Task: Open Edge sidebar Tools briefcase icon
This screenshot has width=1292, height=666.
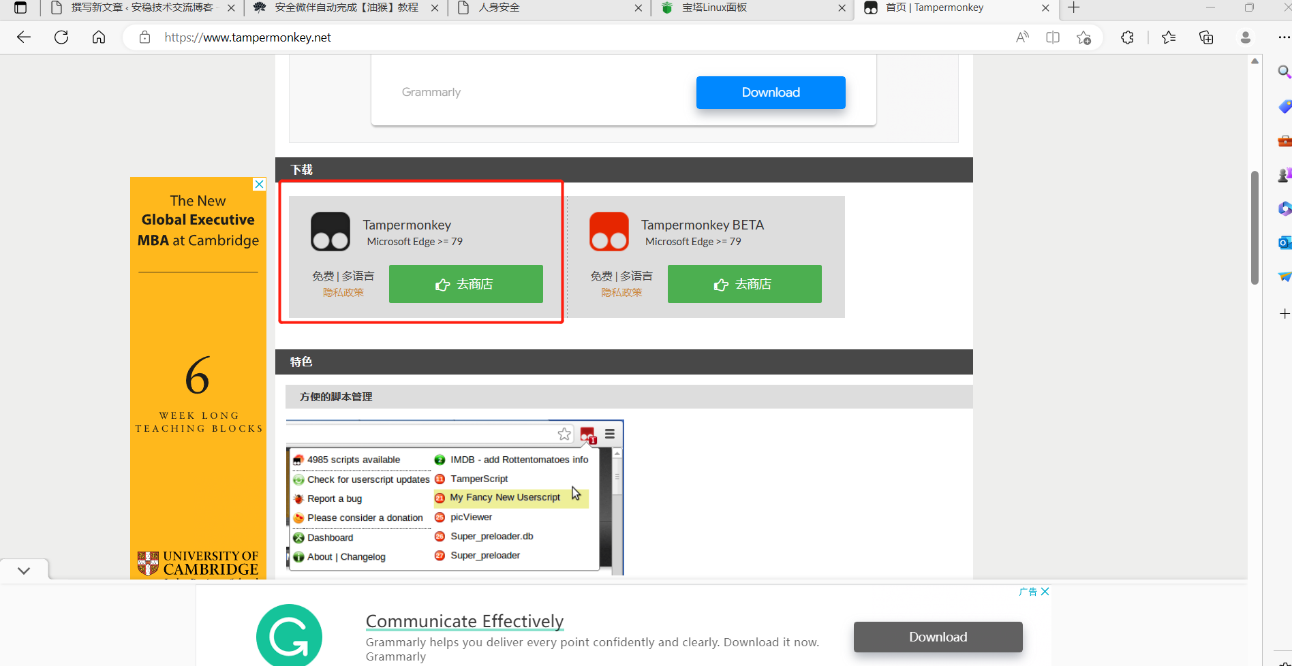Action: [1285, 141]
